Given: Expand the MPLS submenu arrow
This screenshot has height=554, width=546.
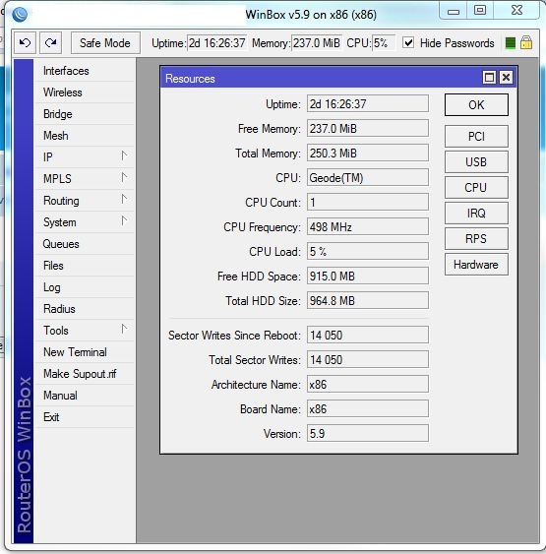Looking at the screenshot, I should click(x=124, y=177).
